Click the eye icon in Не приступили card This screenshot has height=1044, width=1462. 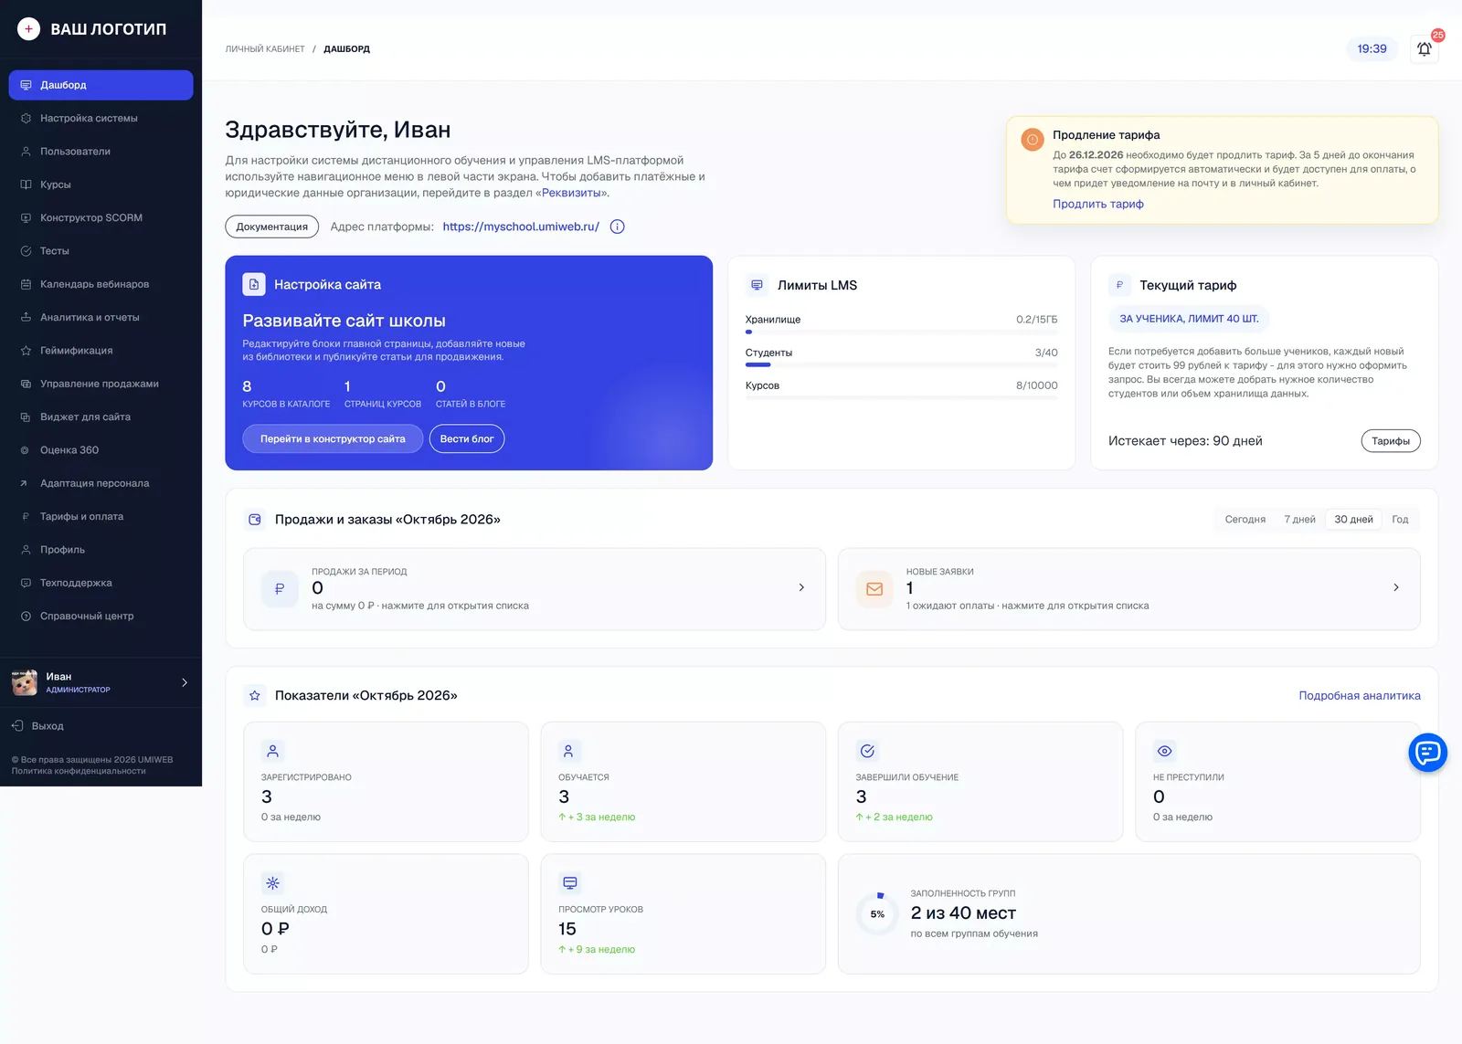point(1164,751)
